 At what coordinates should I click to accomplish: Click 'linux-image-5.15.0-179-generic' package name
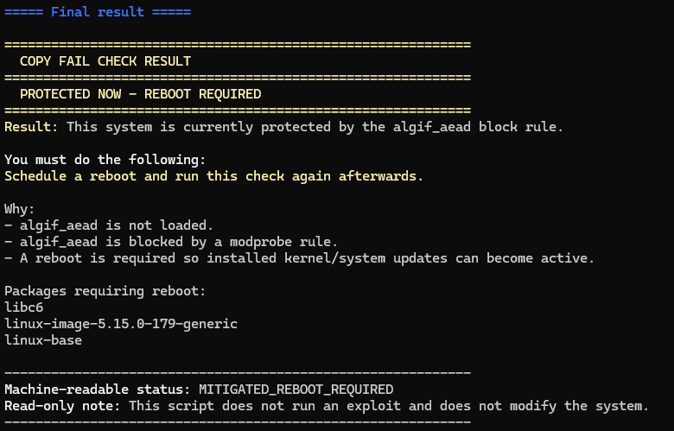pos(121,324)
